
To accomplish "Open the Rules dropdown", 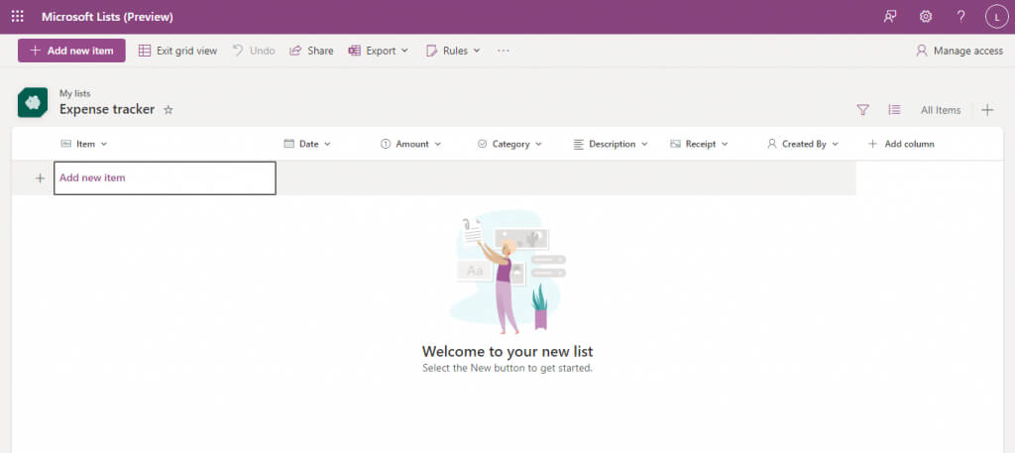I will 453,51.
